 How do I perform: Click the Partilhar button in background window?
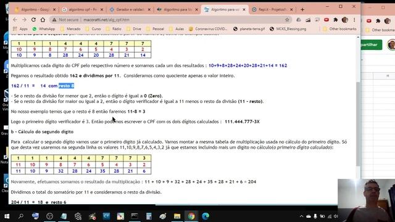click(372, 44)
